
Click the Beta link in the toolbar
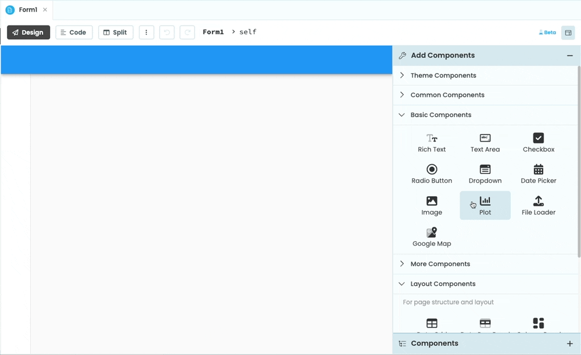547,32
